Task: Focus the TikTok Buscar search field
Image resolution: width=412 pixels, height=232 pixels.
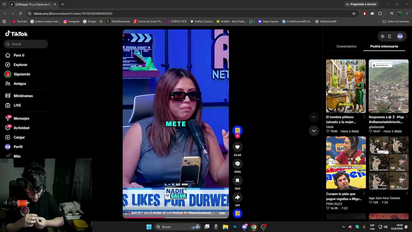Action: (x=26, y=44)
